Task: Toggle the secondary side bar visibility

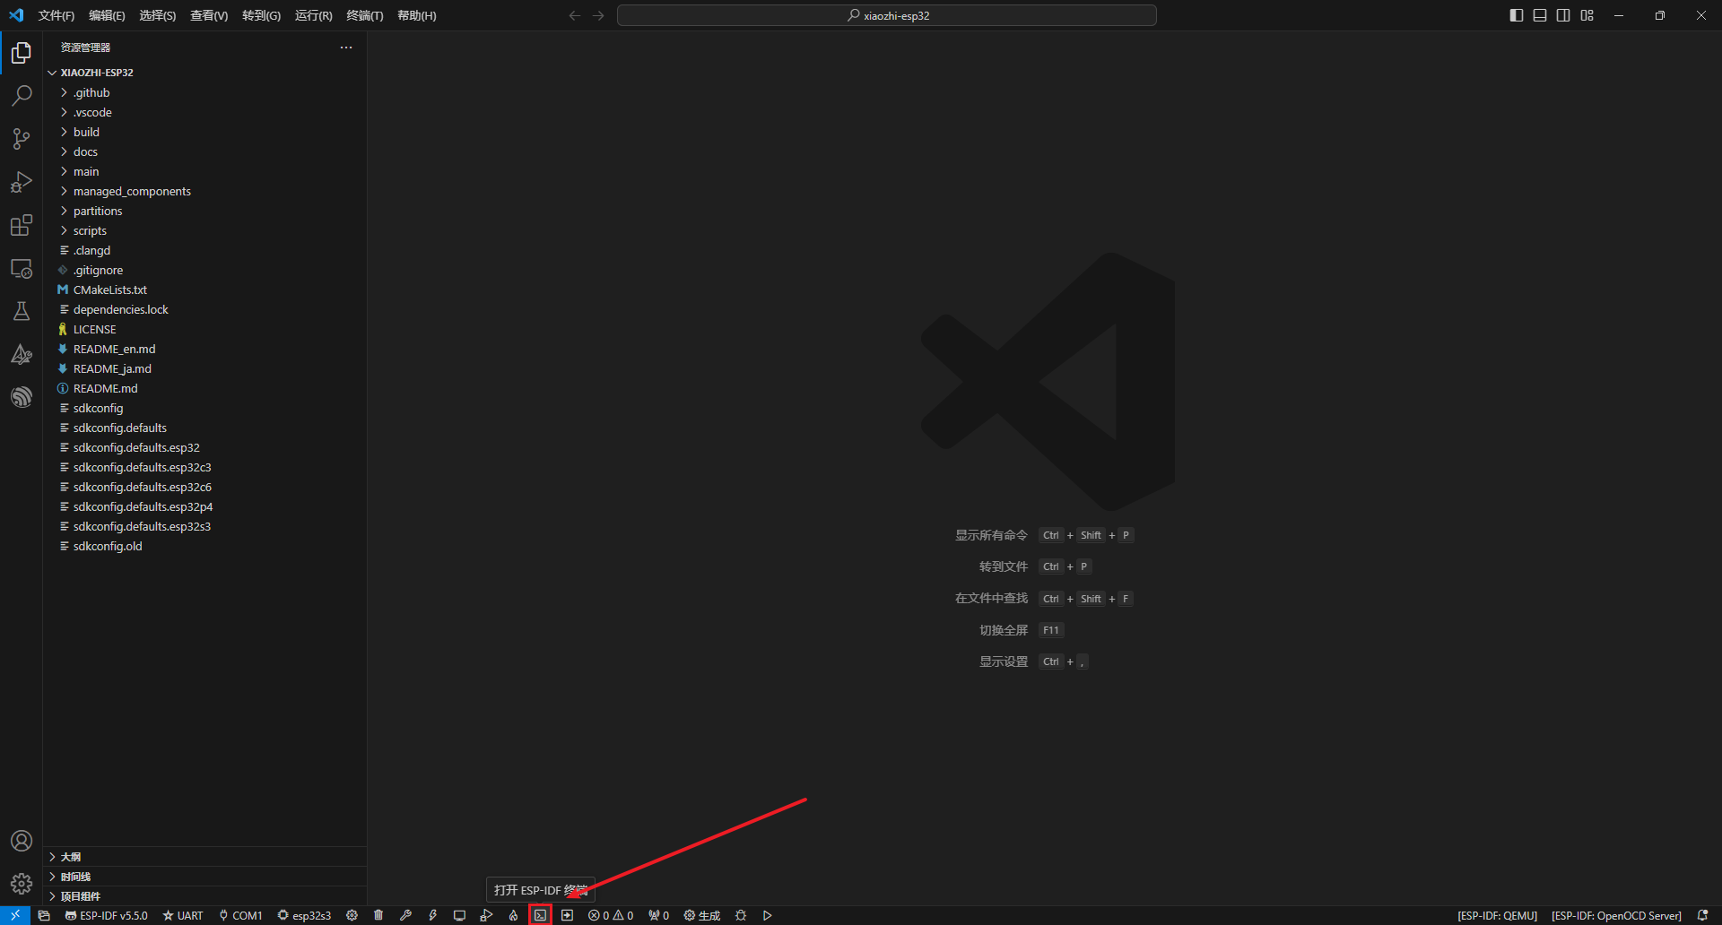Action: 1563,15
